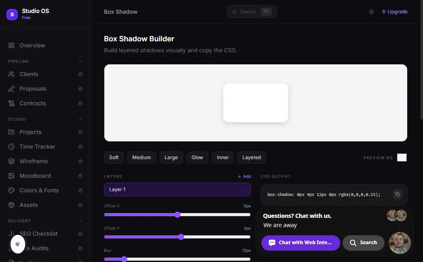Click the Assets box icon
The image size is (423, 262).
[x=11, y=205]
